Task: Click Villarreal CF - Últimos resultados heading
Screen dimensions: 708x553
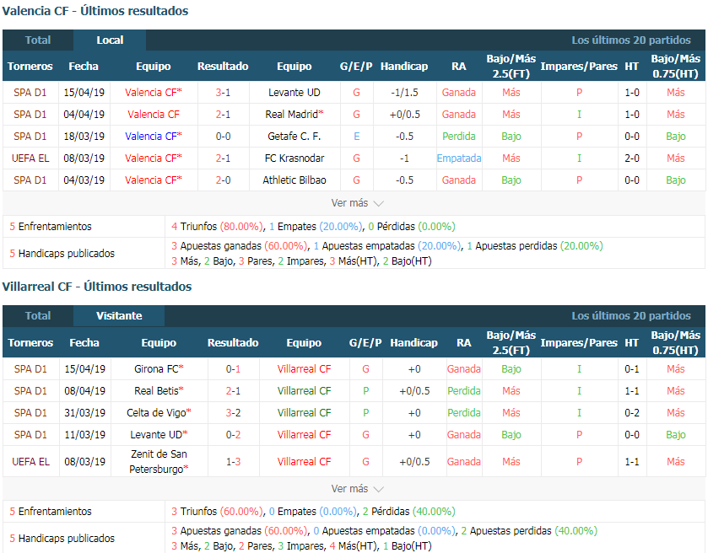Action: 97,287
